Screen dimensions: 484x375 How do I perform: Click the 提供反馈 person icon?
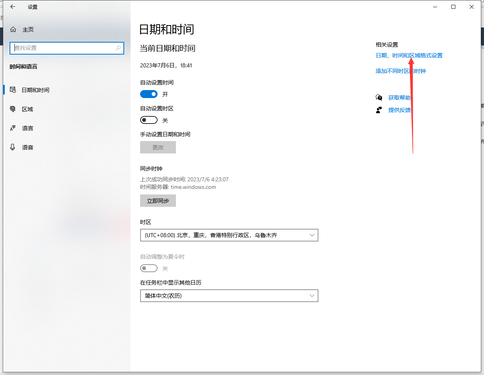[379, 110]
